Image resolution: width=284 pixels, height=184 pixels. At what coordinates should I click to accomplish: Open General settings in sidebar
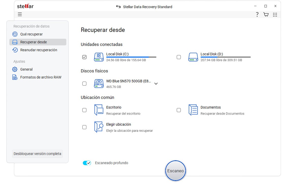pos(26,69)
